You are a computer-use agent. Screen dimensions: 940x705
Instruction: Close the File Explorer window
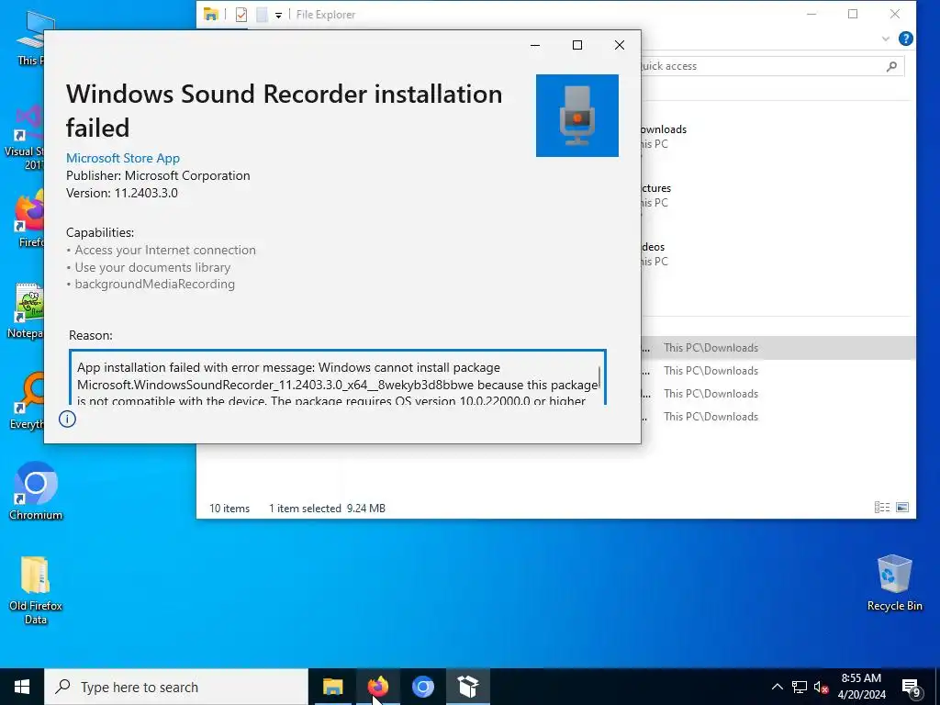coord(895,14)
